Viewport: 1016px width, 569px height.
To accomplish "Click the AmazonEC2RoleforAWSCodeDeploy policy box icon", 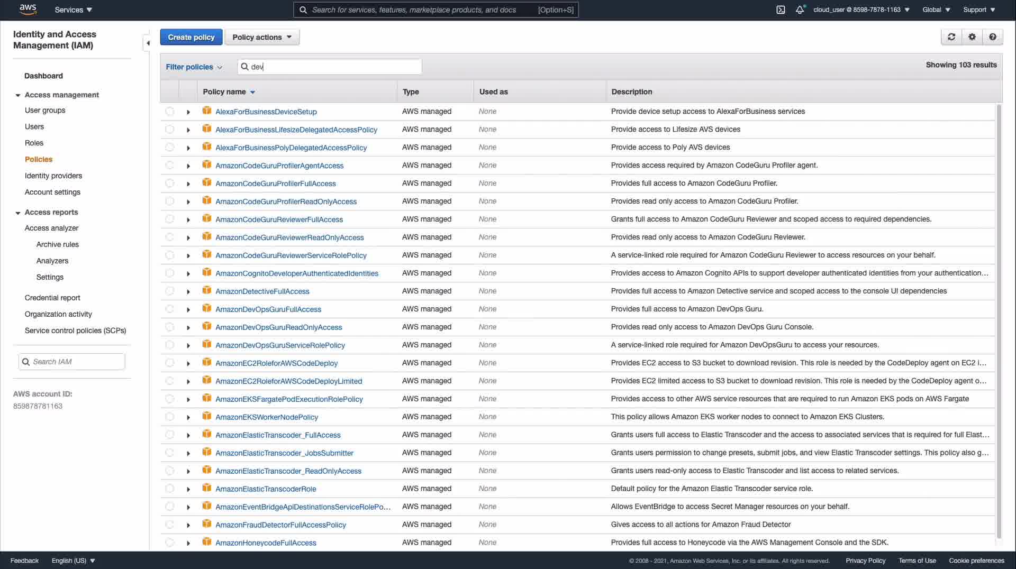I will (x=207, y=363).
